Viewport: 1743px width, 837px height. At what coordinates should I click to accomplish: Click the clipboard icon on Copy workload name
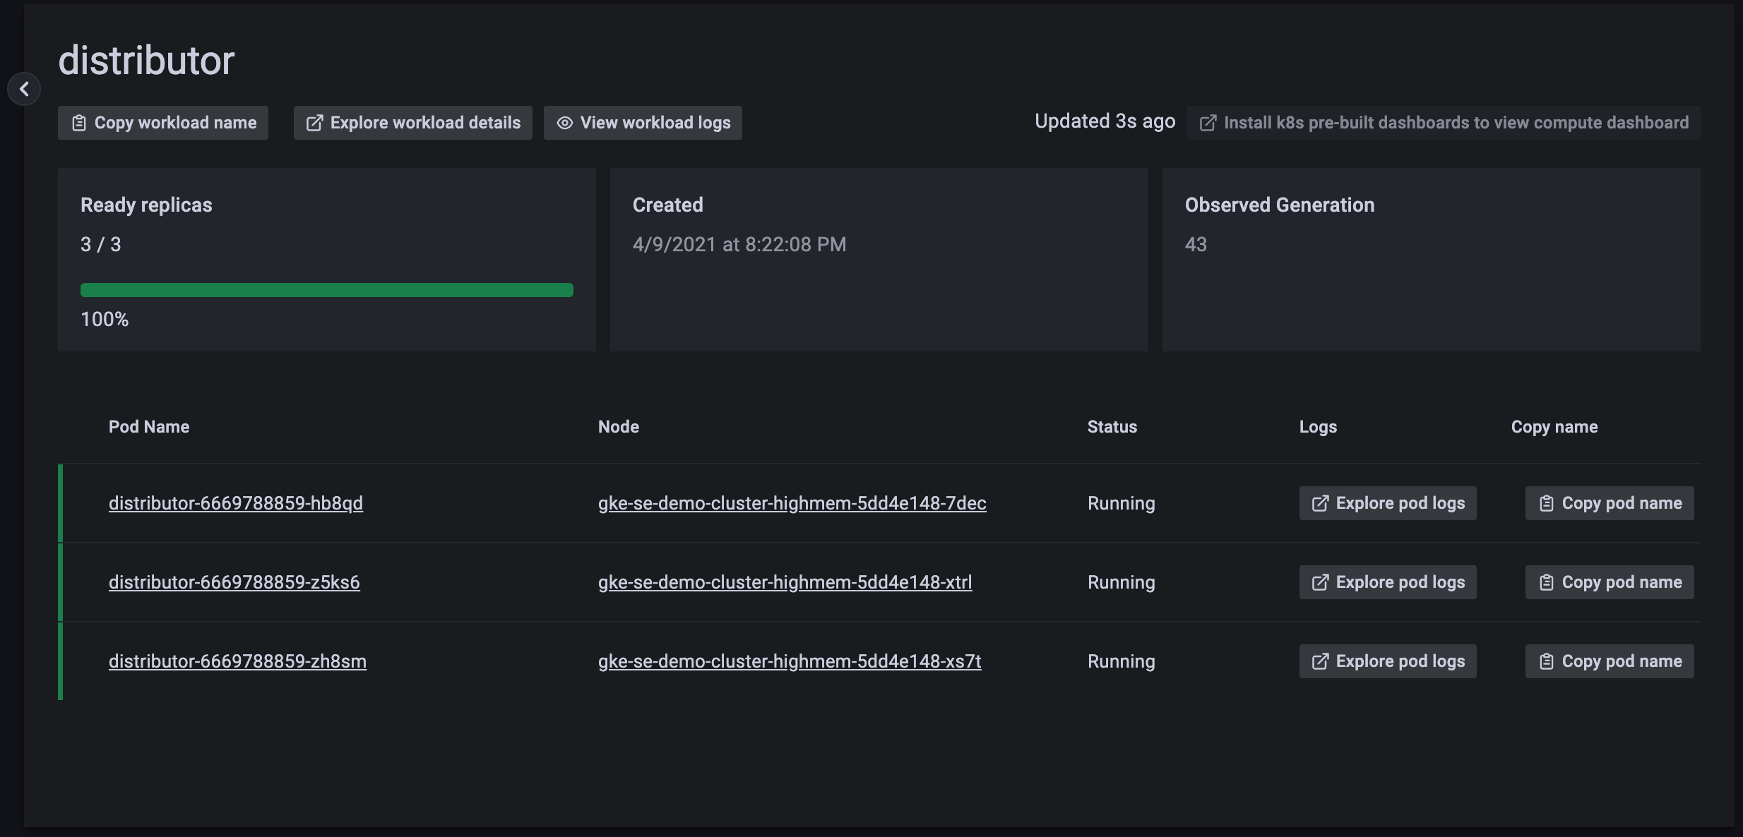click(80, 122)
